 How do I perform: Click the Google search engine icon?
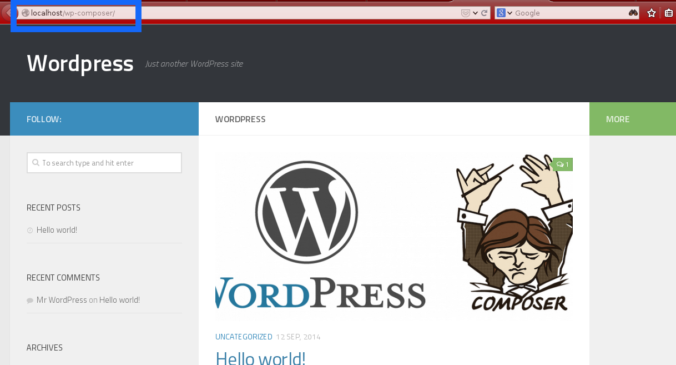coord(501,13)
